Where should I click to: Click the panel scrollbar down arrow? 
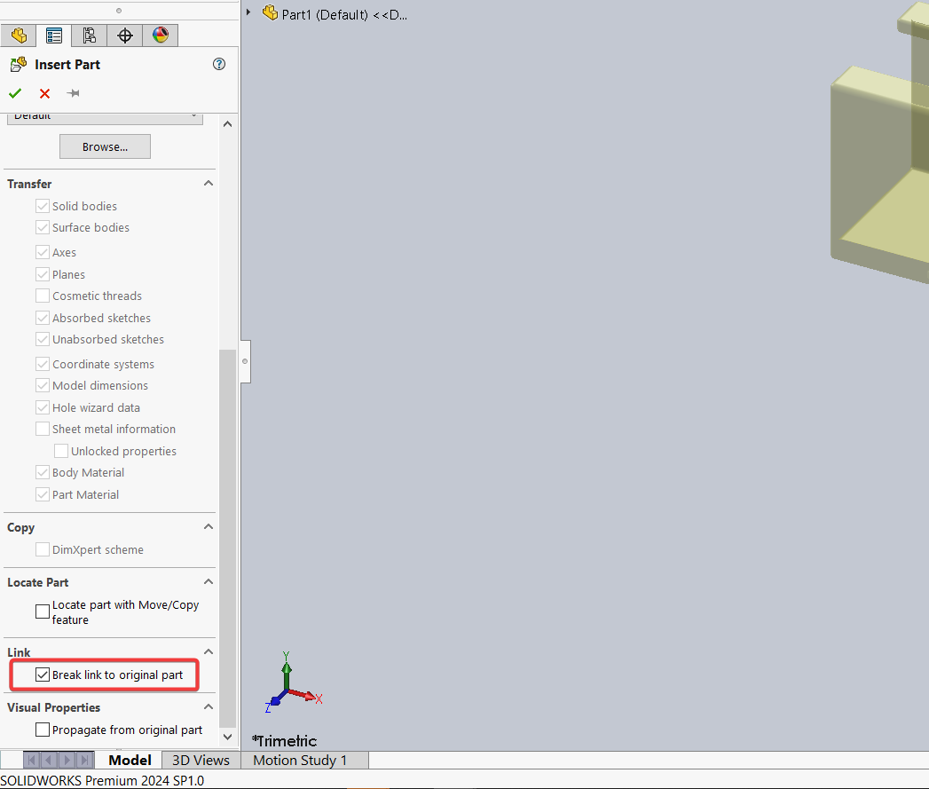pos(226,737)
